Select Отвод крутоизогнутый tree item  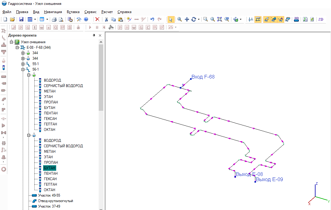[55, 201]
